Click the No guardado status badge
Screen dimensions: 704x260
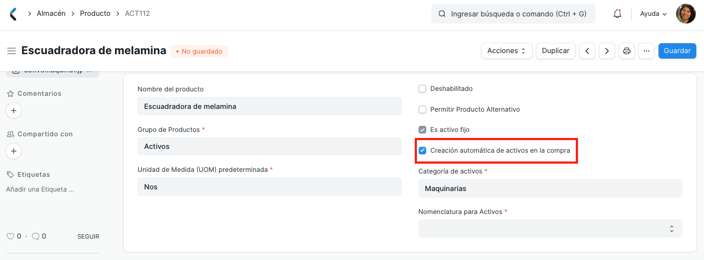[199, 51]
